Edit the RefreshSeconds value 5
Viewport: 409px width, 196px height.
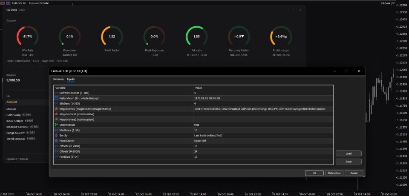coord(263,93)
